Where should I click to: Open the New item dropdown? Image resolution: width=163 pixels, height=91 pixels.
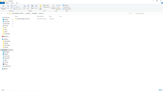(x=46, y=5)
